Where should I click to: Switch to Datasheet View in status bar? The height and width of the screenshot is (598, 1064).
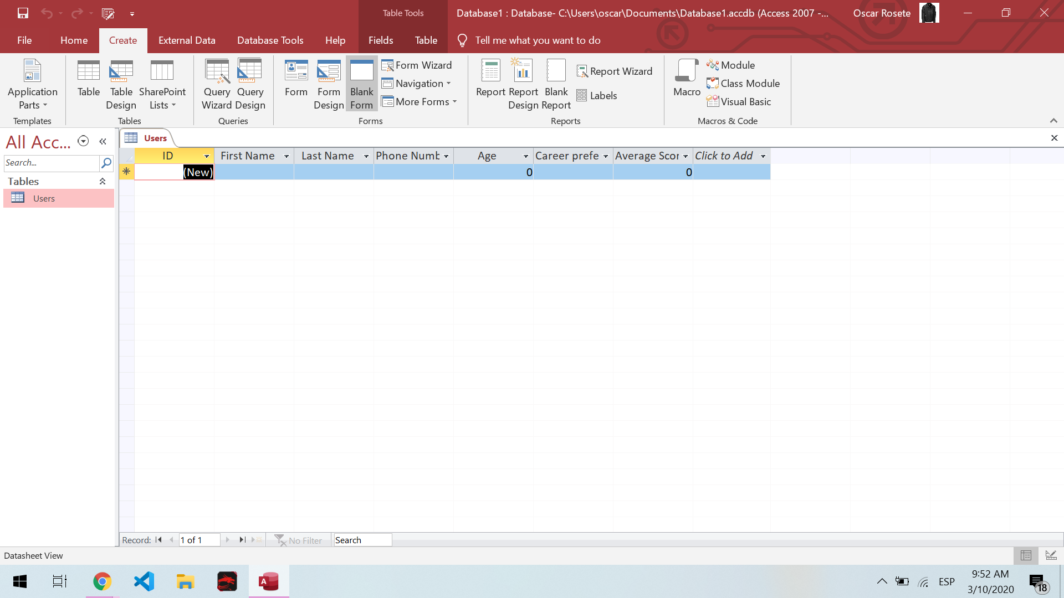(x=1026, y=555)
